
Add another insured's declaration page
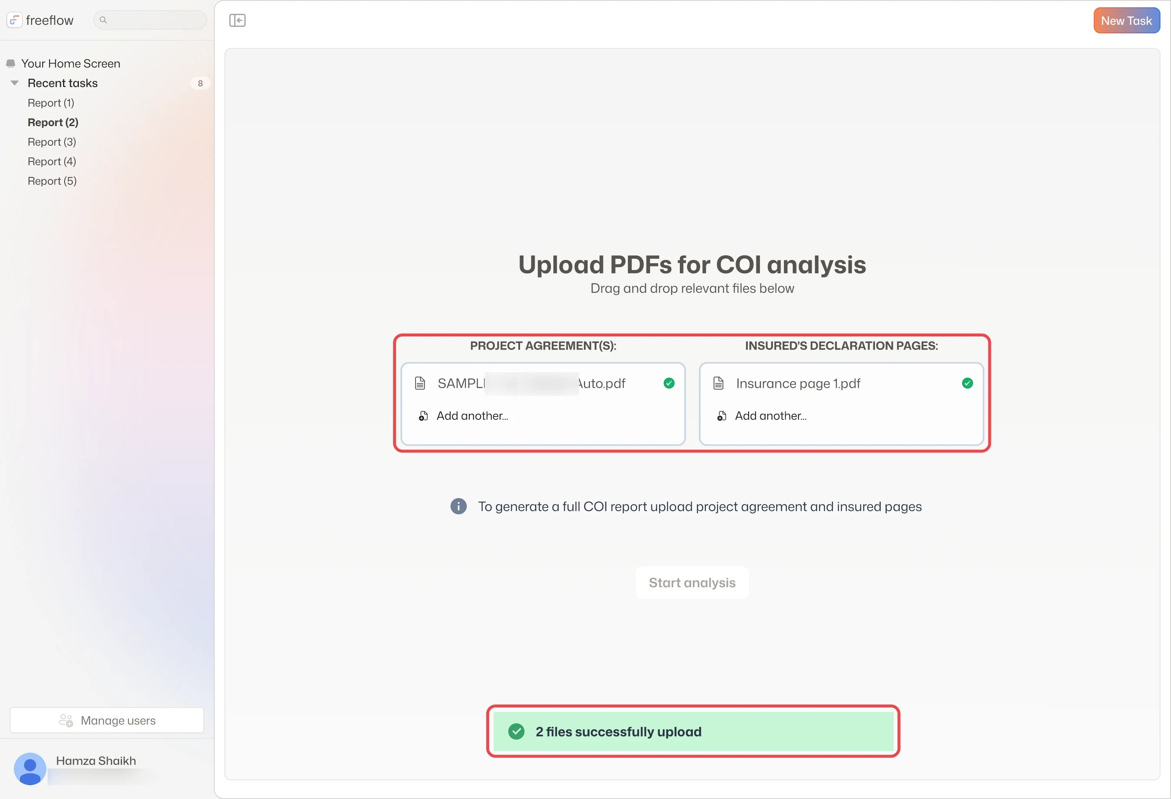coord(771,416)
